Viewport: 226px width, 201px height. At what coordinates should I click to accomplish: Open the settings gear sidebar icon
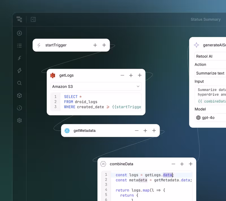(x=19, y=120)
